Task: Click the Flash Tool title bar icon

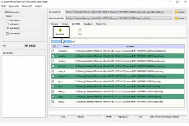Action: (x=2, y=2)
